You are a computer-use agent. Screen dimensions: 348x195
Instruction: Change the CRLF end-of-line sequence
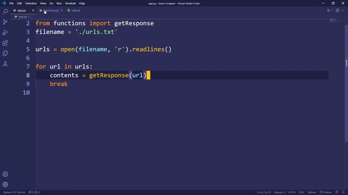[301, 192]
